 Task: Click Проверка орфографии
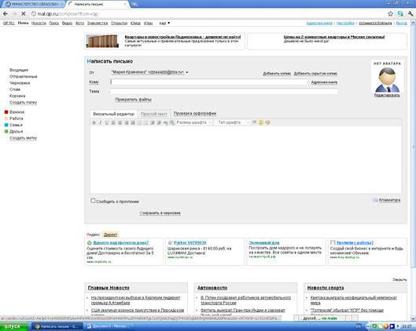pyautogui.click(x=195, y=114)
